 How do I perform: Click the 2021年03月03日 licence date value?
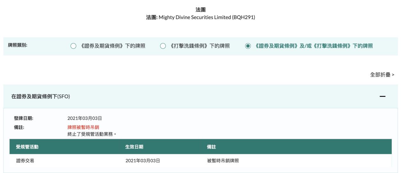point(85,118)
